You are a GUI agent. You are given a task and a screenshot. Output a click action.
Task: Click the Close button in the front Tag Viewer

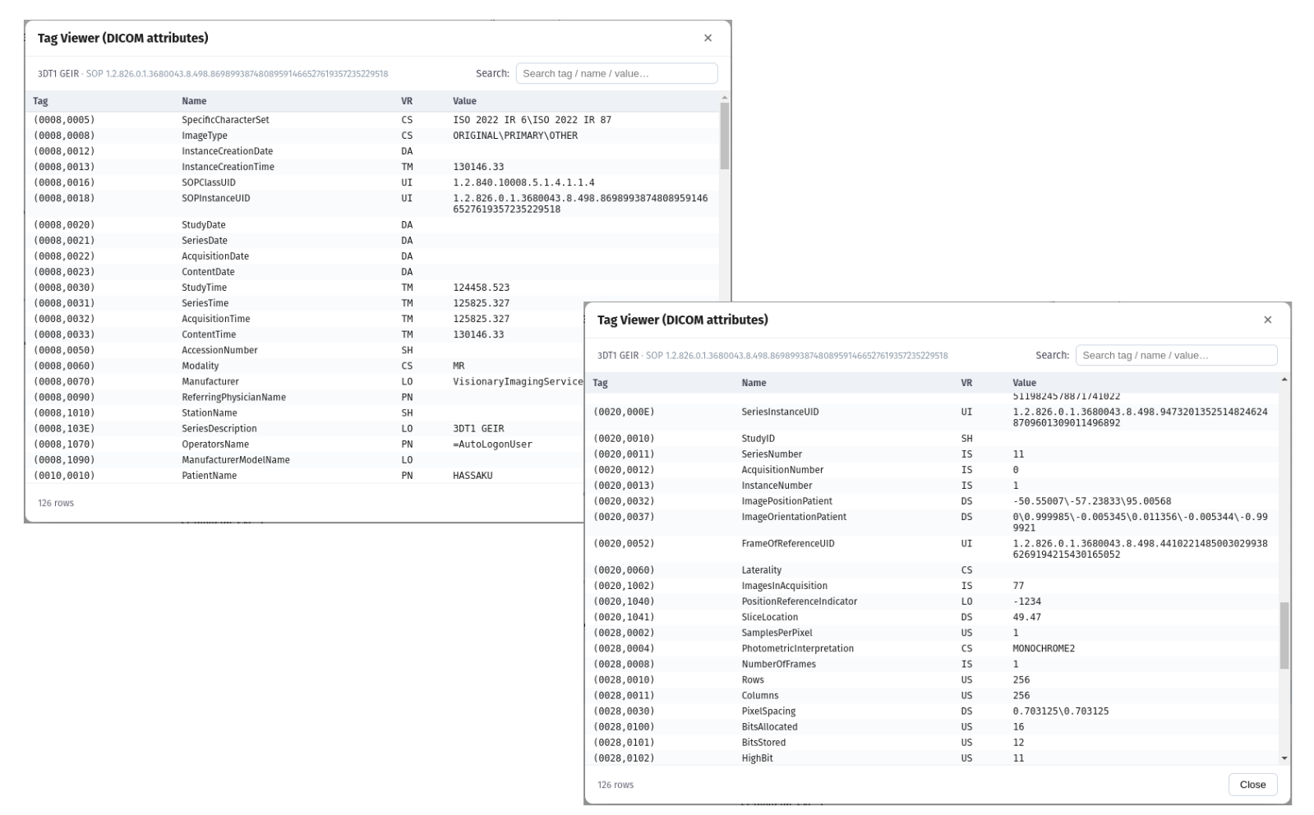1252,785
